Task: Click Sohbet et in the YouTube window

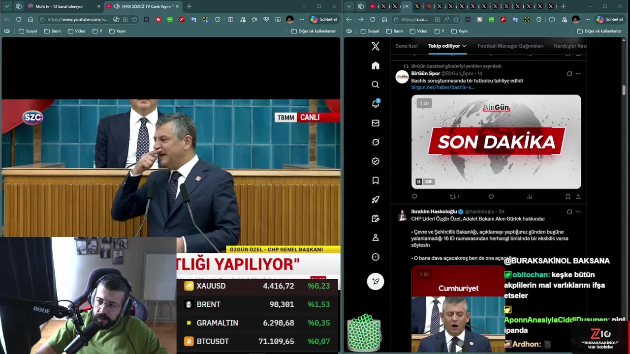Action: tap(323, 19)
